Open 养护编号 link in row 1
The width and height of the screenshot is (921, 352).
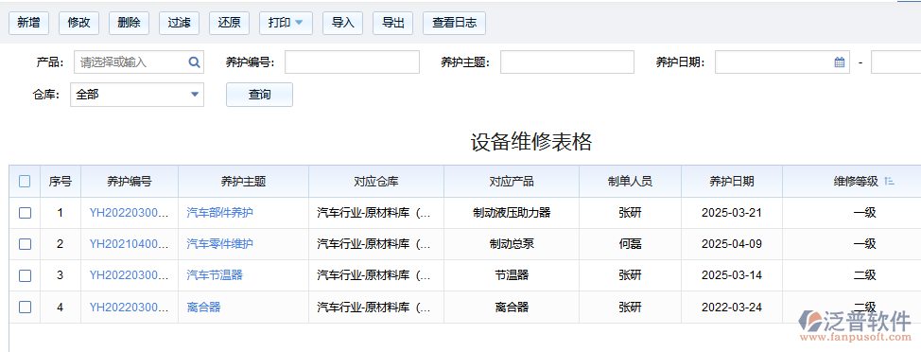[130, 213]
